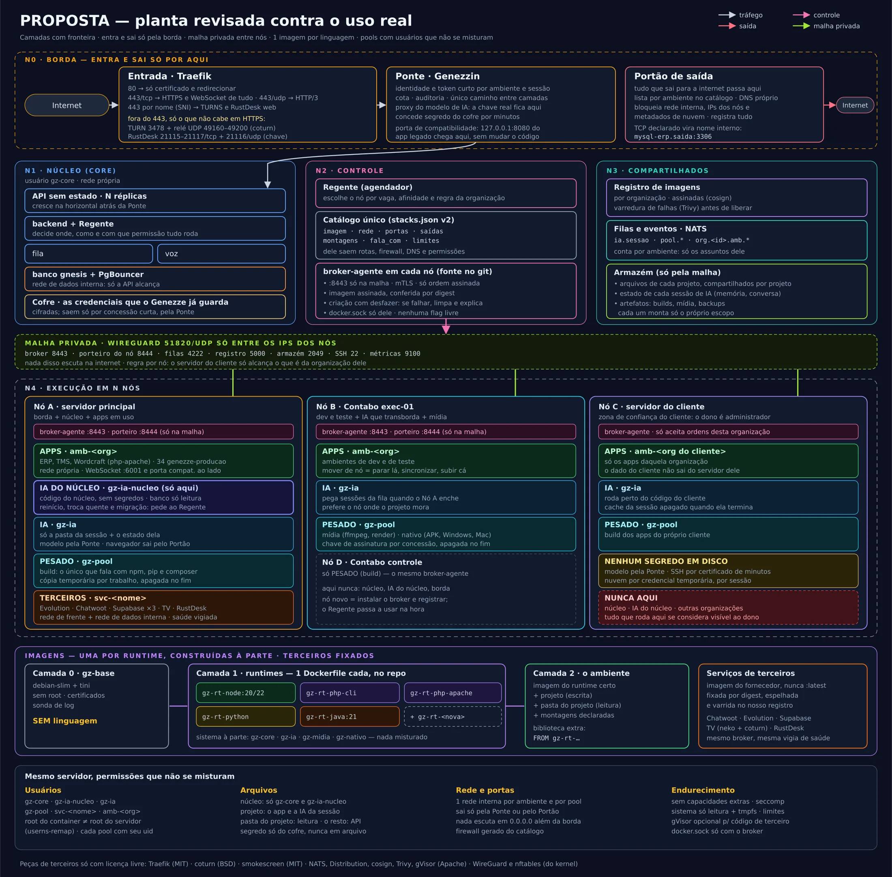
Task: Click the right Internet pill after Portão de saída
Action: pos(855,105)
